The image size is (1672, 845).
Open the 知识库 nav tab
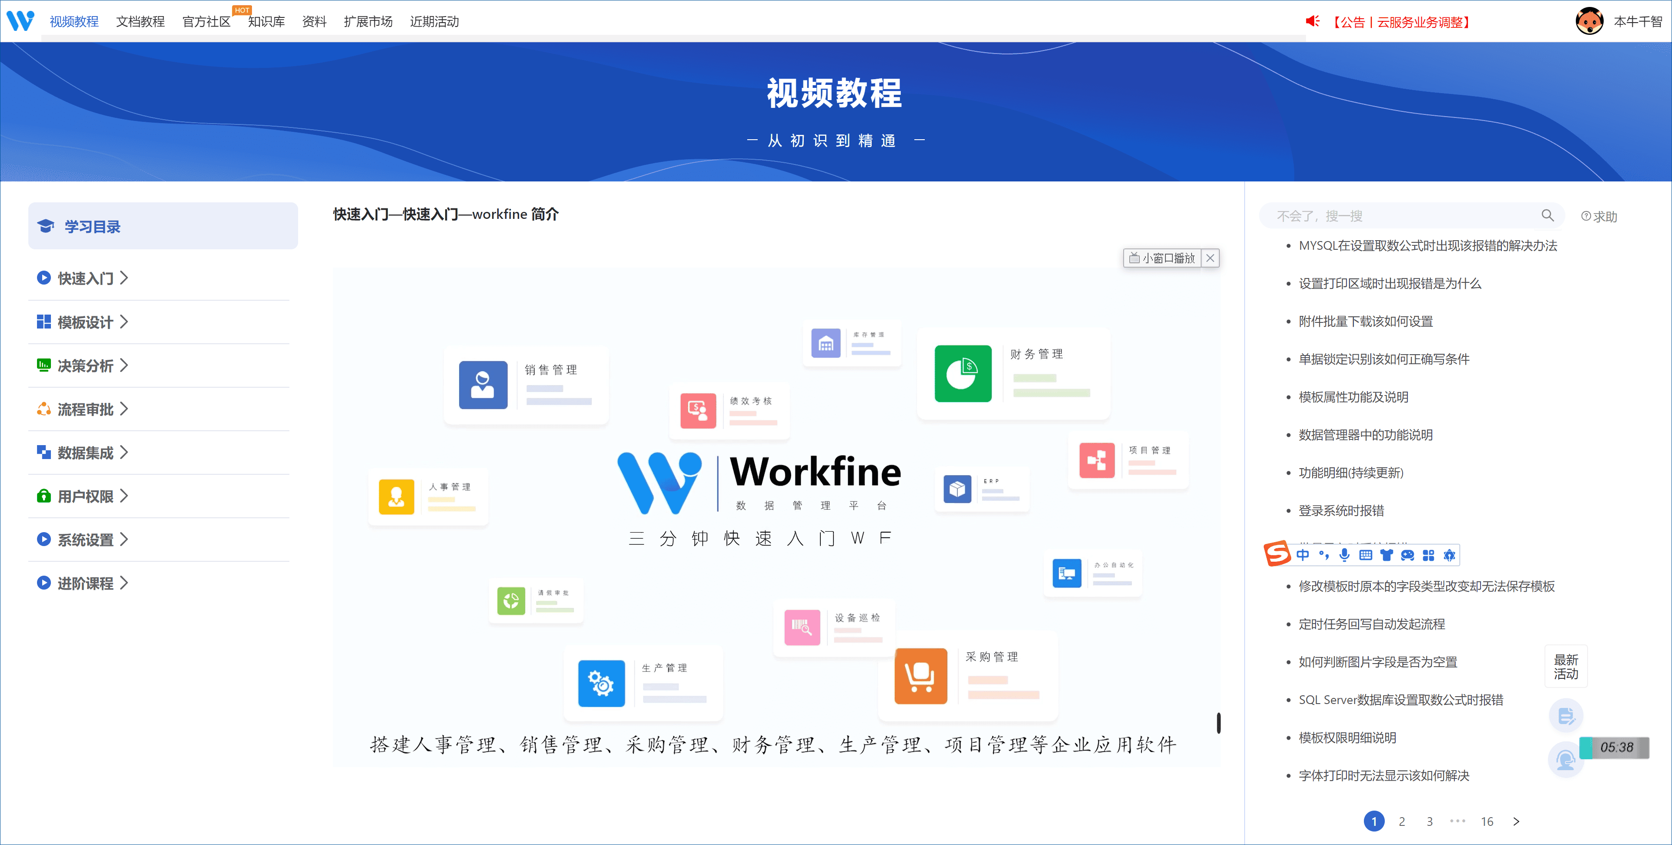tap(266, 21)
